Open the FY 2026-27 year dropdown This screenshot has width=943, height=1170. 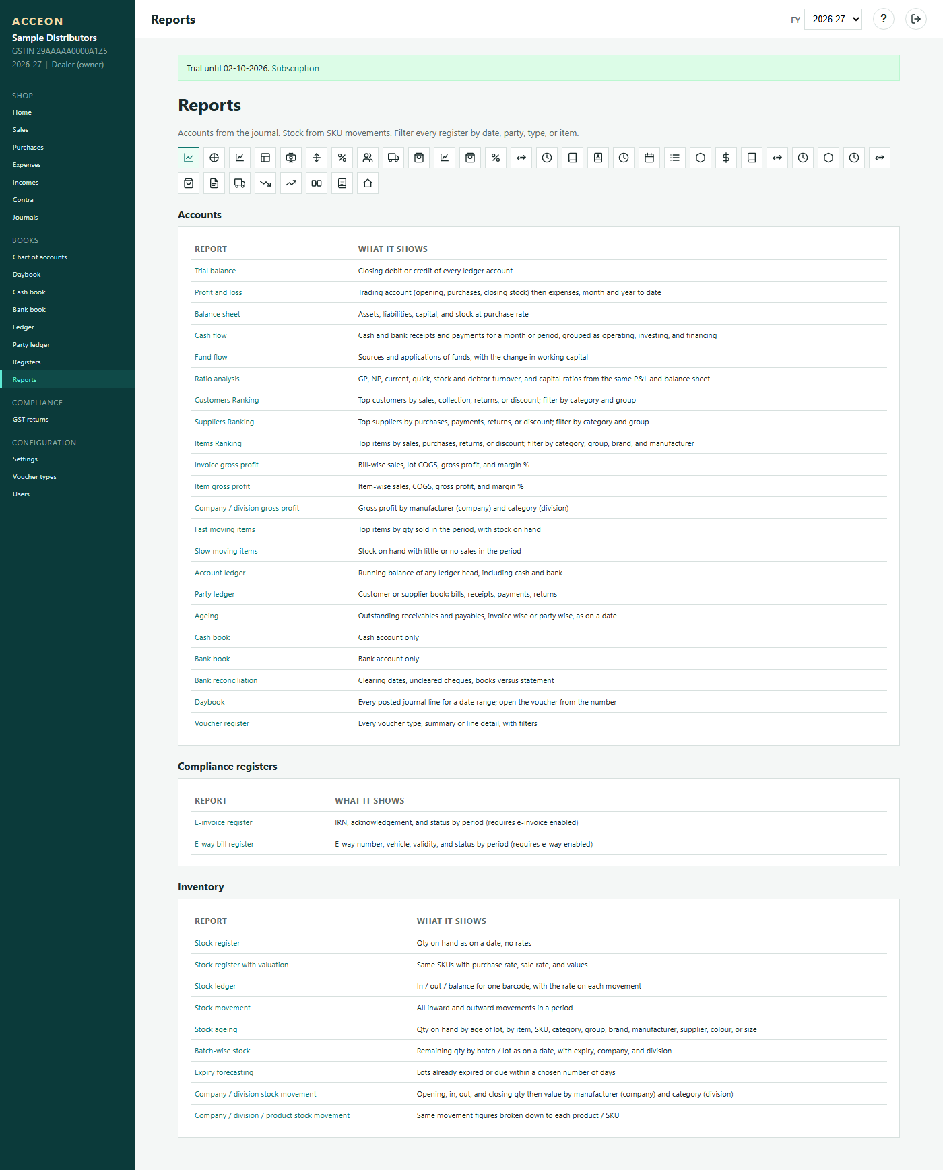pos(833,19)
